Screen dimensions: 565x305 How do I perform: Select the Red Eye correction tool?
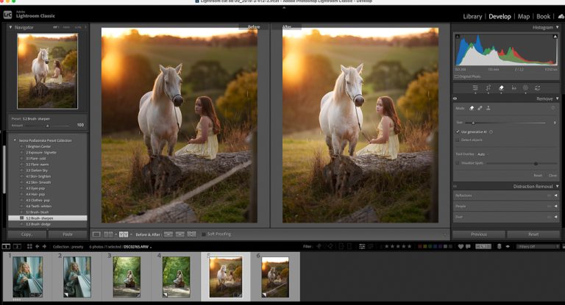[514, 87]
